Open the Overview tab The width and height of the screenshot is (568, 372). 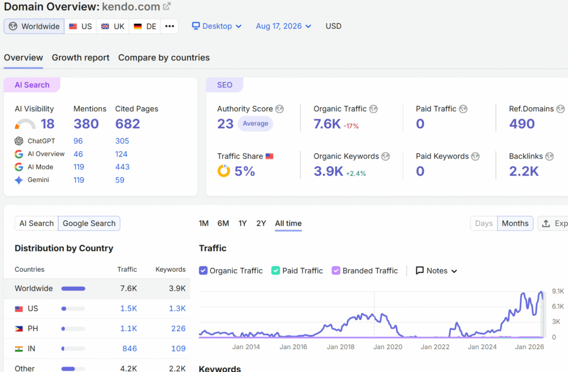coord(23,58)
